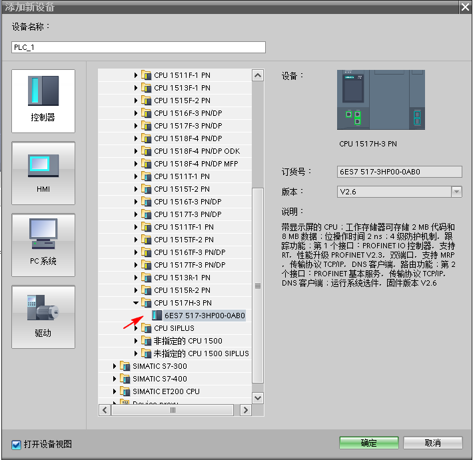Click the 设备名称 PLC_1 input field

pyautogui.click(x=139, y=47)
